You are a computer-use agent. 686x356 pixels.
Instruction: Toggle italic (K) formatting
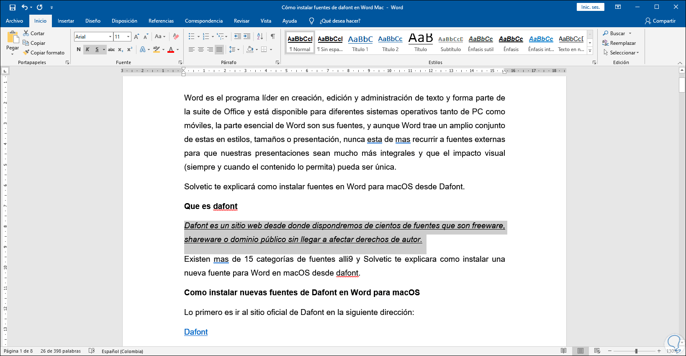pyautogui.click(x=87, y=49)
